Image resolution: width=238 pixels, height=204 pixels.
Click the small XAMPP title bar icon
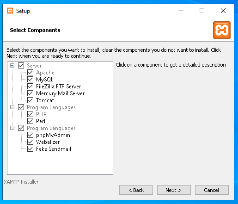pyautogui.click(x=10, y=11)
